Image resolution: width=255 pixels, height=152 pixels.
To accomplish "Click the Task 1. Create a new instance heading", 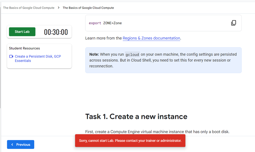I will click(x=136, y=117).
